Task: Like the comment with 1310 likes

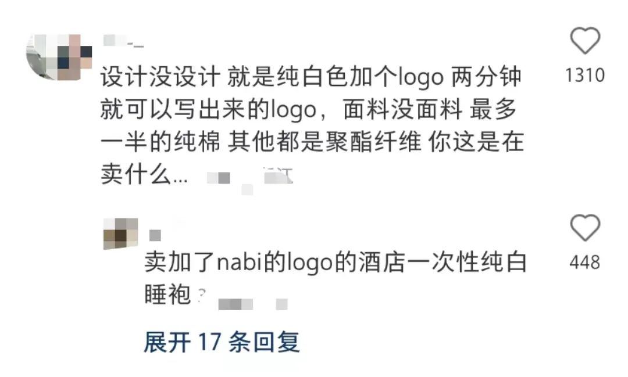Action: (585, 41)
